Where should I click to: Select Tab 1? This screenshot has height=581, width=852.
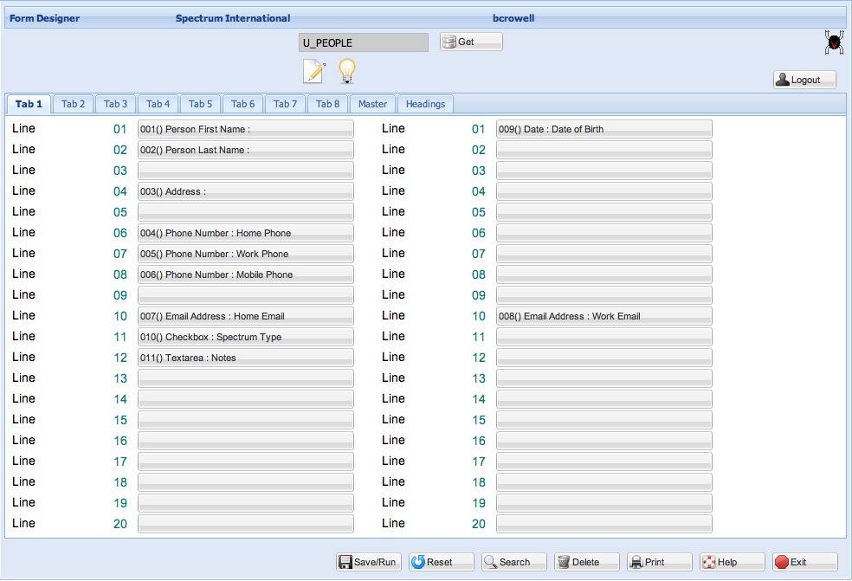pos(29,104)
